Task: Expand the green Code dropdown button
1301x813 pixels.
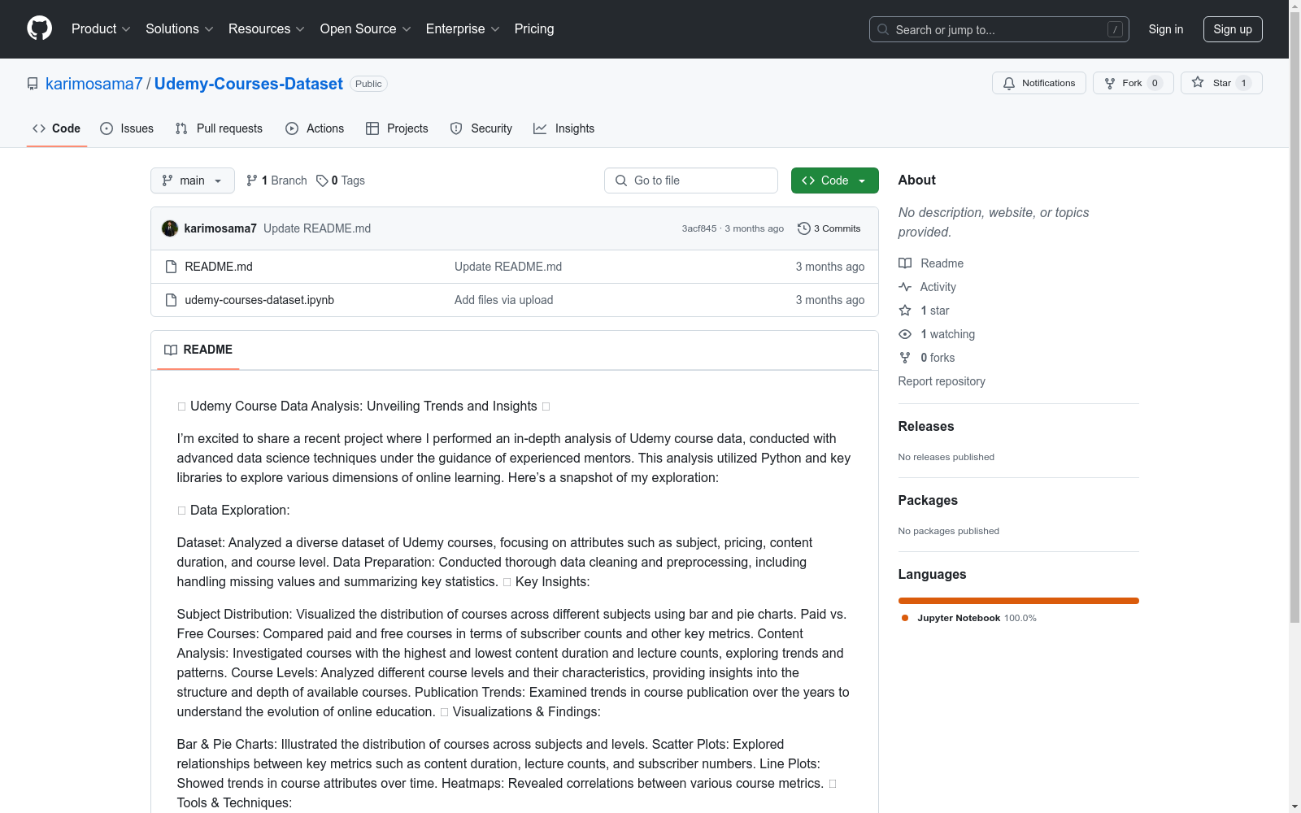Action: 834,180
